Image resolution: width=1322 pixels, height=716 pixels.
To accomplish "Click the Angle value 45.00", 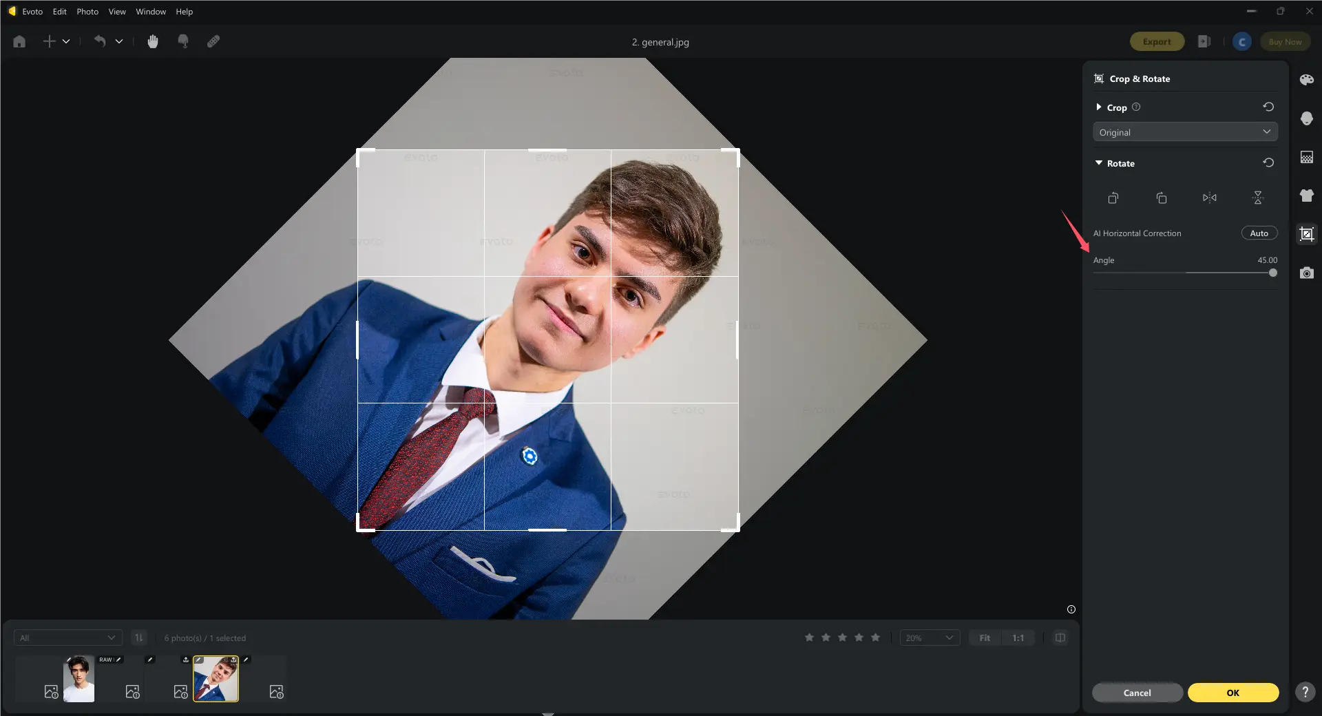I will [1267, 260].
